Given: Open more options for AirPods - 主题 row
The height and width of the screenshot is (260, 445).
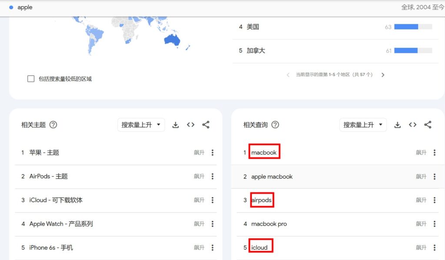Looking at the screenshot, I should point(213,176).
